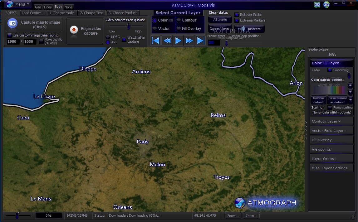Expand the Viewpoints section
Viewport: 358px width, 222px height.
tap(331, 149)
